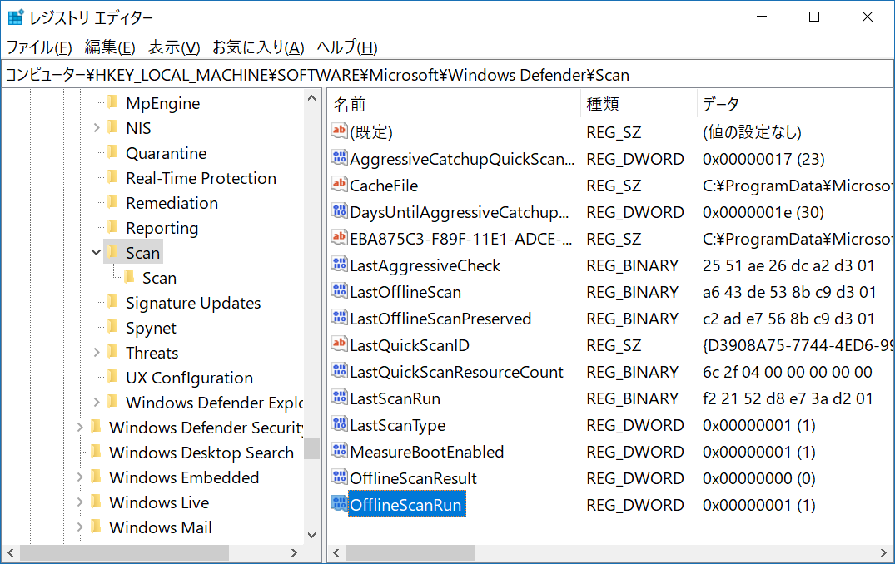Click the icon next to DaysUntilAggressiveCatchup value
This screenshot has width=895, height=564.
(x=339, y=211)
